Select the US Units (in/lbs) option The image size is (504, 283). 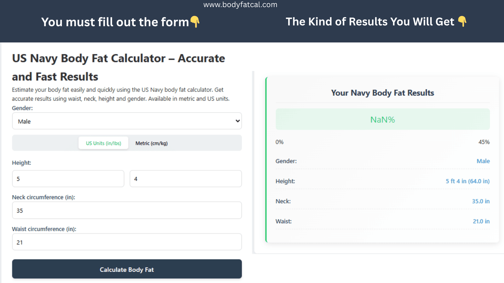tap(103, 143)
